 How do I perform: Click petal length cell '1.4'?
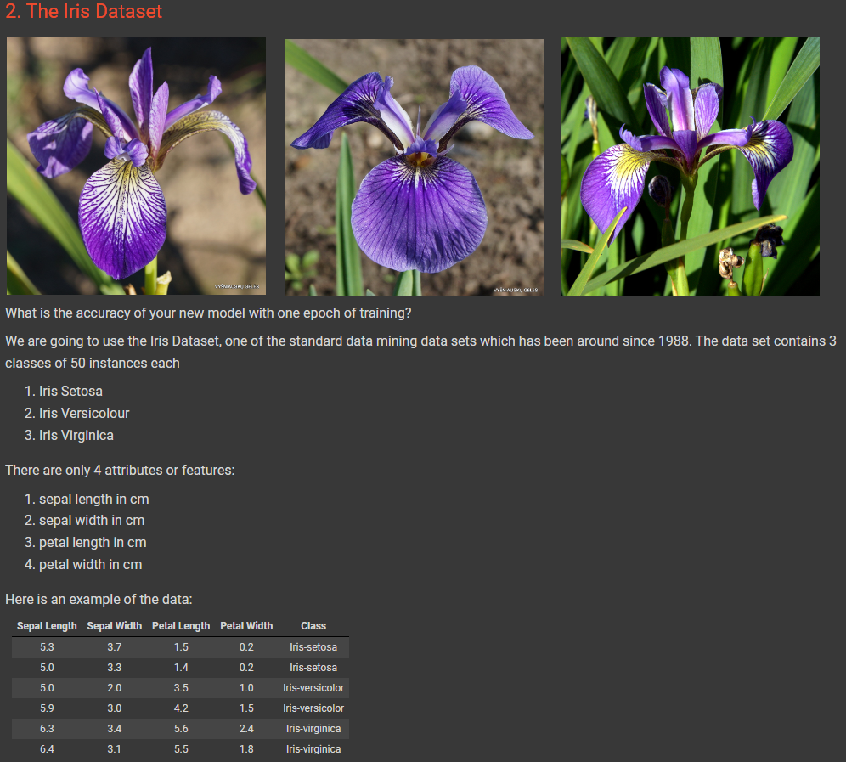point(181,668)
